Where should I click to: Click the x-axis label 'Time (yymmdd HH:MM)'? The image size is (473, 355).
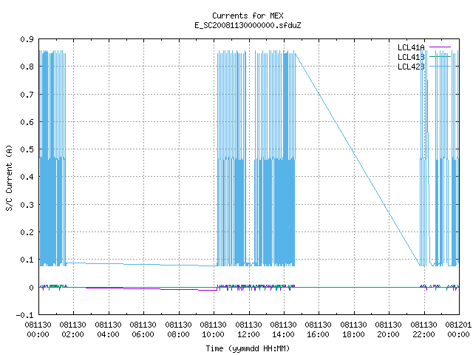coord(248,348)
